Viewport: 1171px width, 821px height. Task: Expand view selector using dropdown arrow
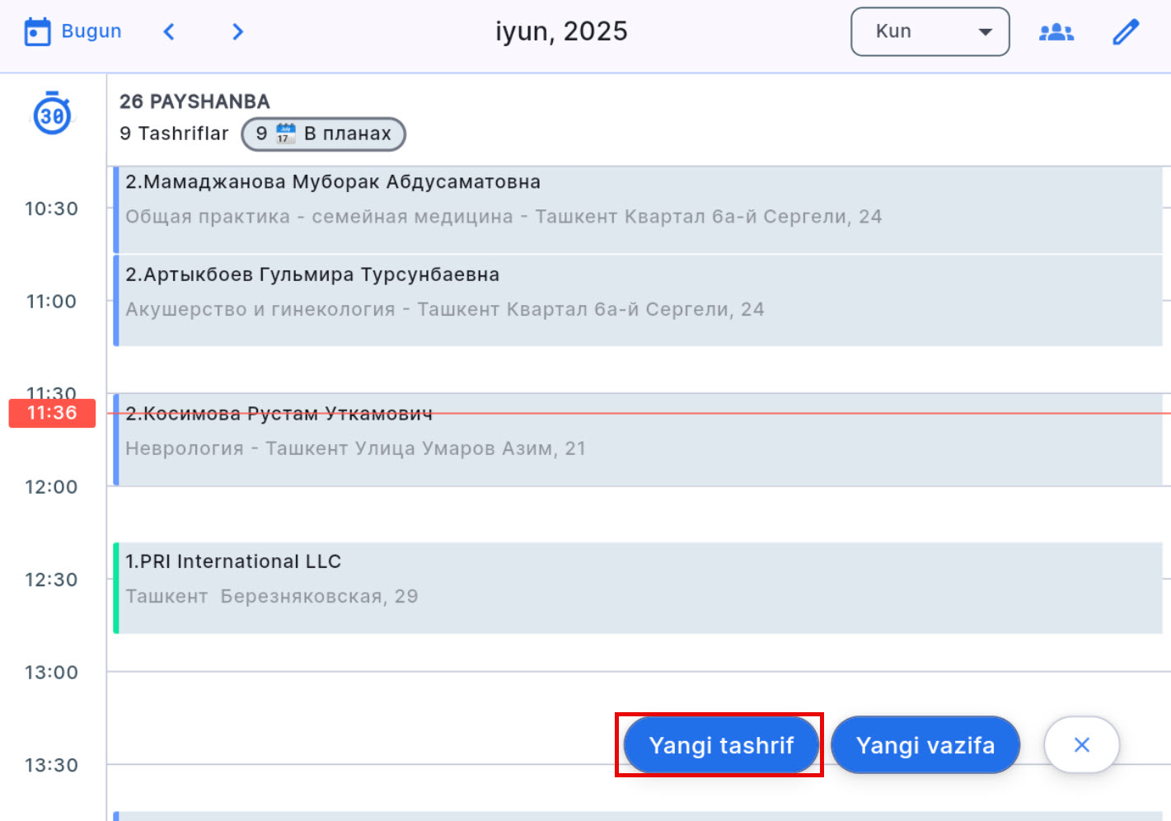click(985, 32)
